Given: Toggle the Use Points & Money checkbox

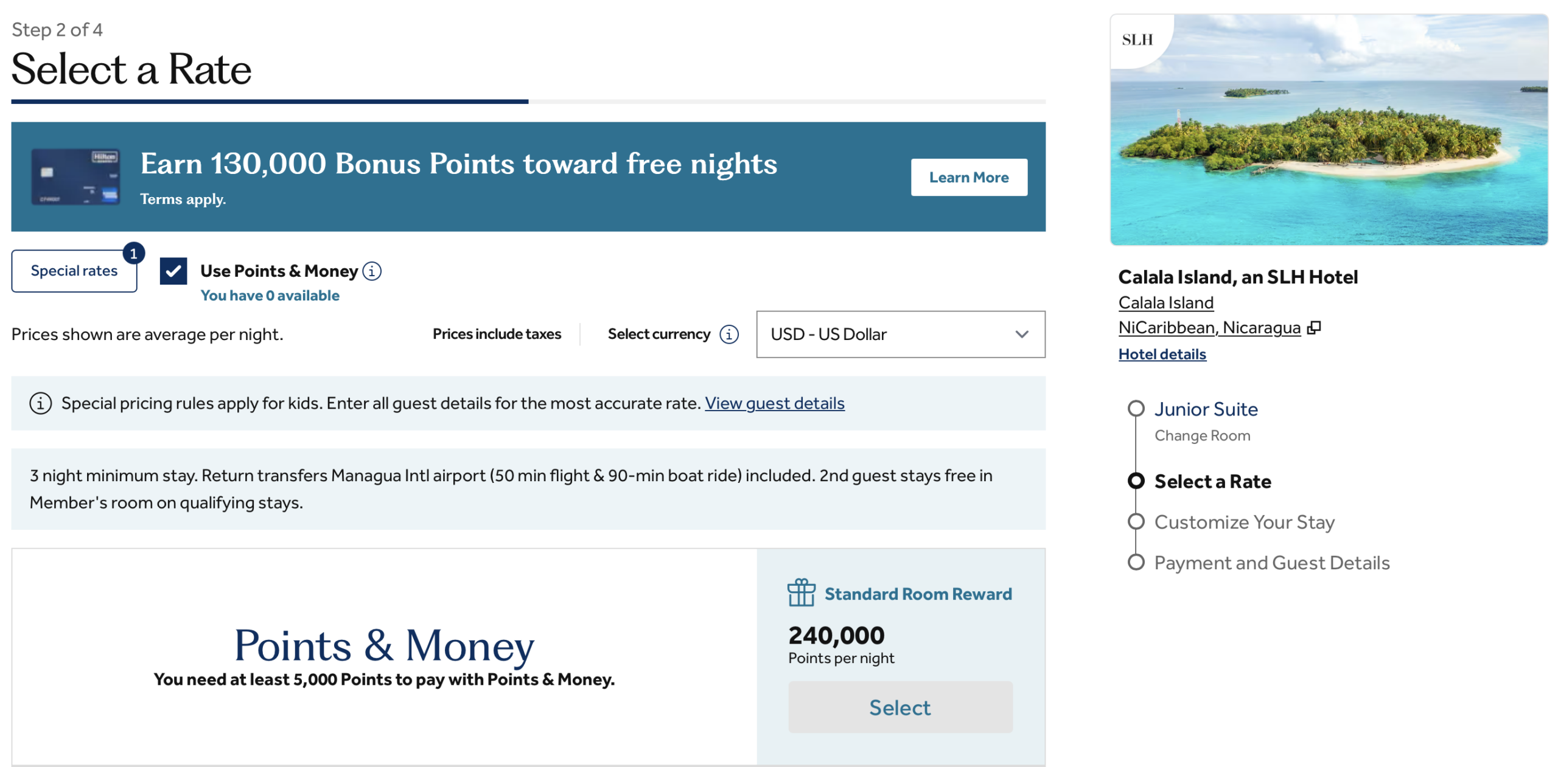Looking at the screenshot, I should (175, 271).
